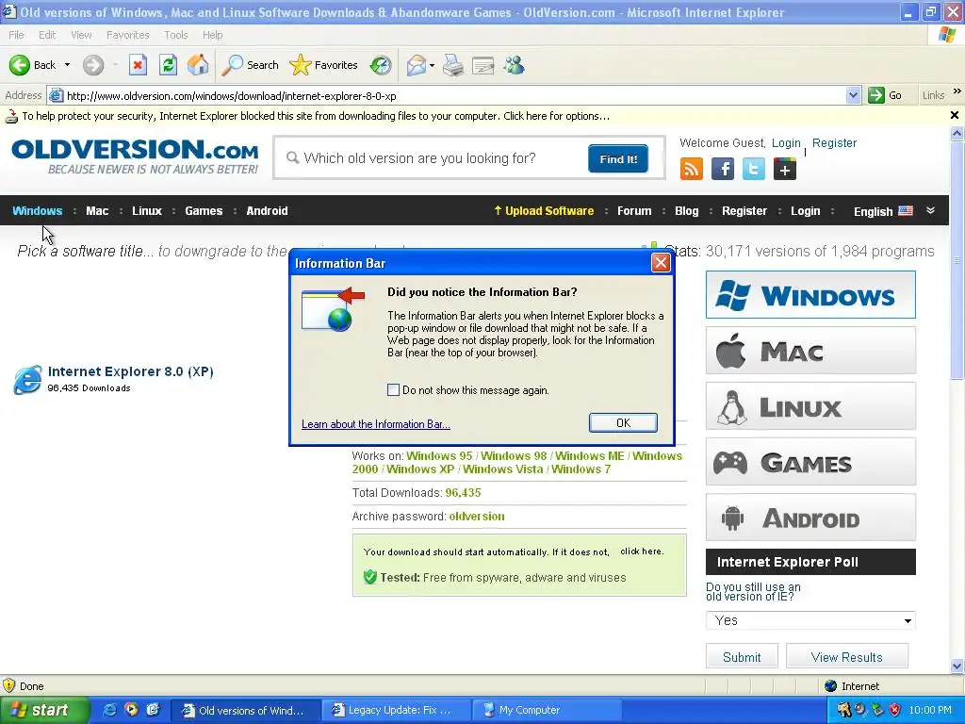Open the poll Yes answer dropdown
Viewport: 965px width, 724px height.
pos(810,620)
